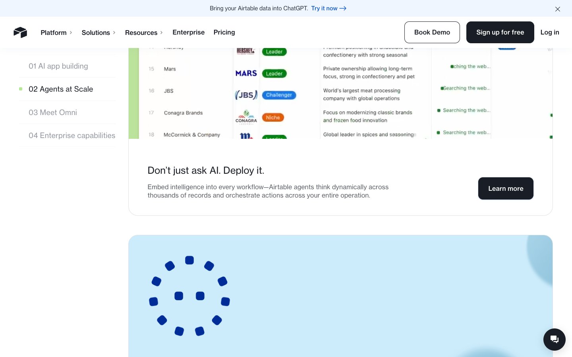
Task: Click the arrow next to Try it now
Action: 343,8
